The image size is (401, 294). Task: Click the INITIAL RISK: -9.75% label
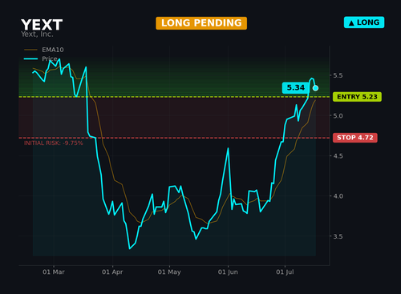(x=54, y=143)
